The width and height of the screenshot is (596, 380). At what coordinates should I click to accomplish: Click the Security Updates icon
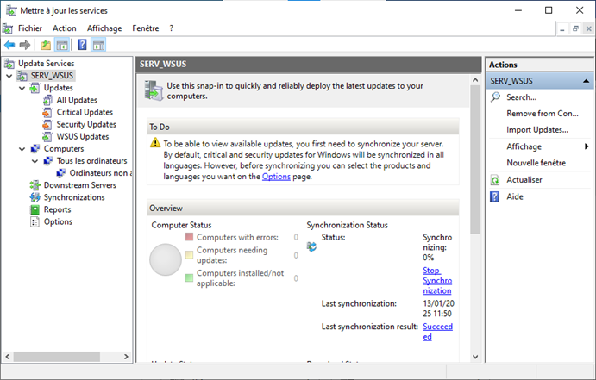click(47, 124)
